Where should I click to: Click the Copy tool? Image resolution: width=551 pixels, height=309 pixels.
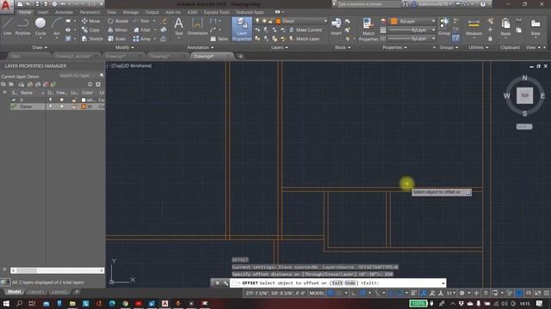pyautogui.click(x=90, y=30)
